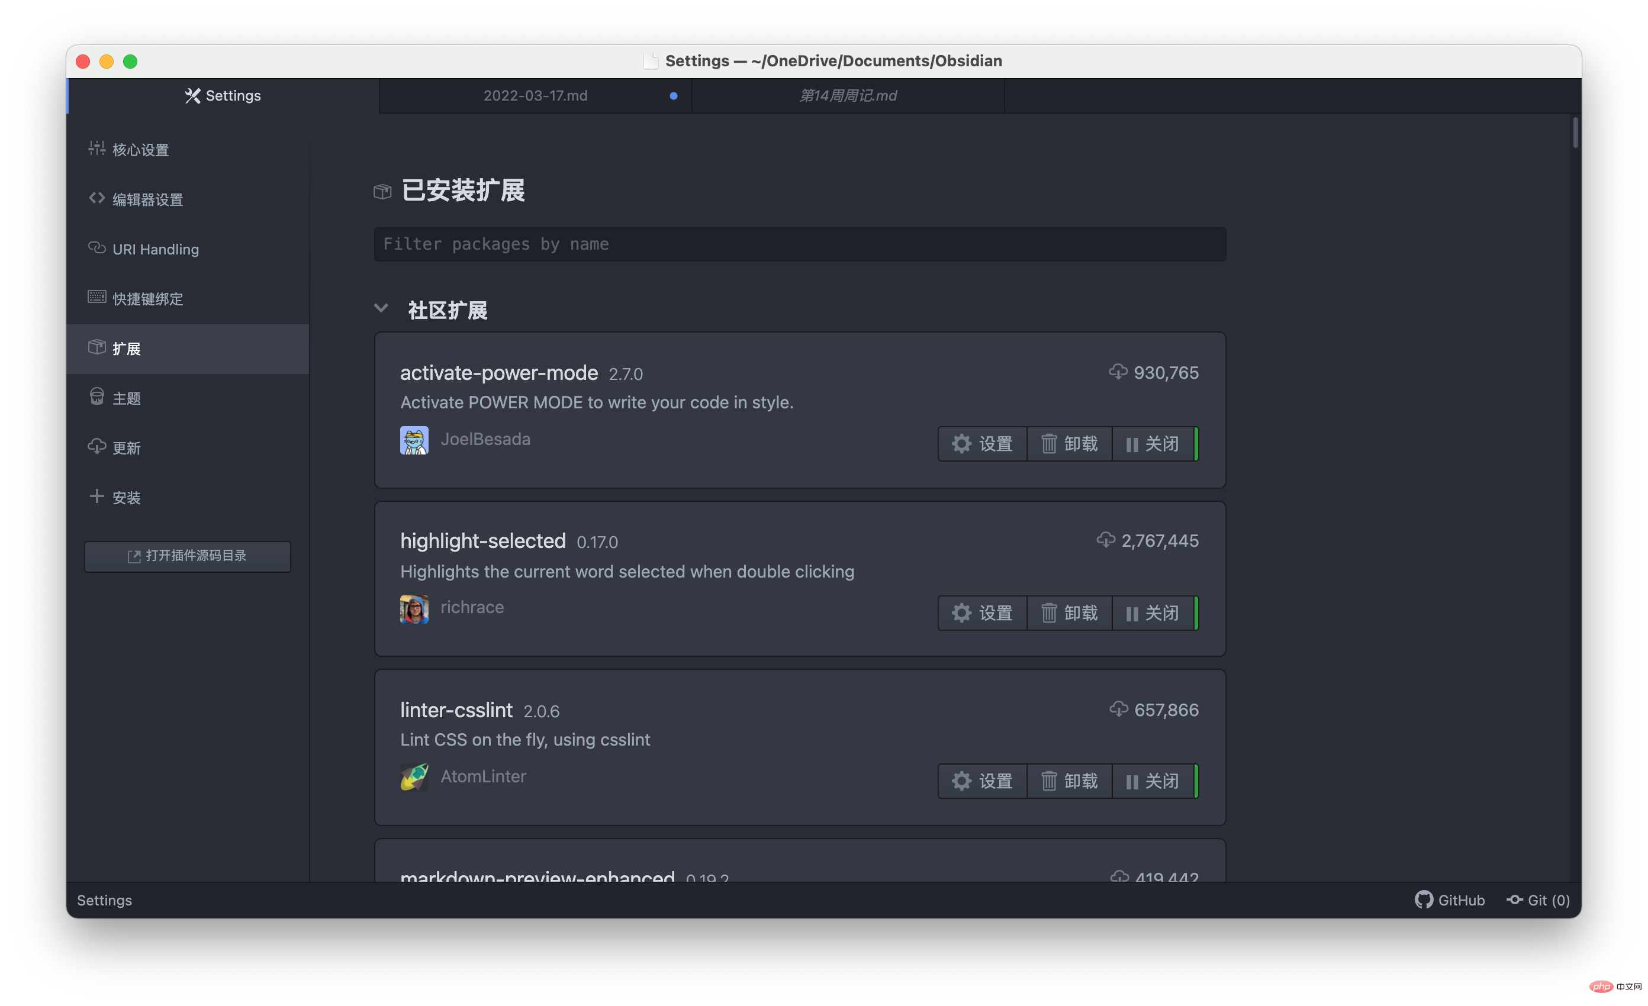Click the download cloud icon beside 657,866
Image resolution: width=1648 pixels, height=1006 pixels.
tap(1118, 708)
